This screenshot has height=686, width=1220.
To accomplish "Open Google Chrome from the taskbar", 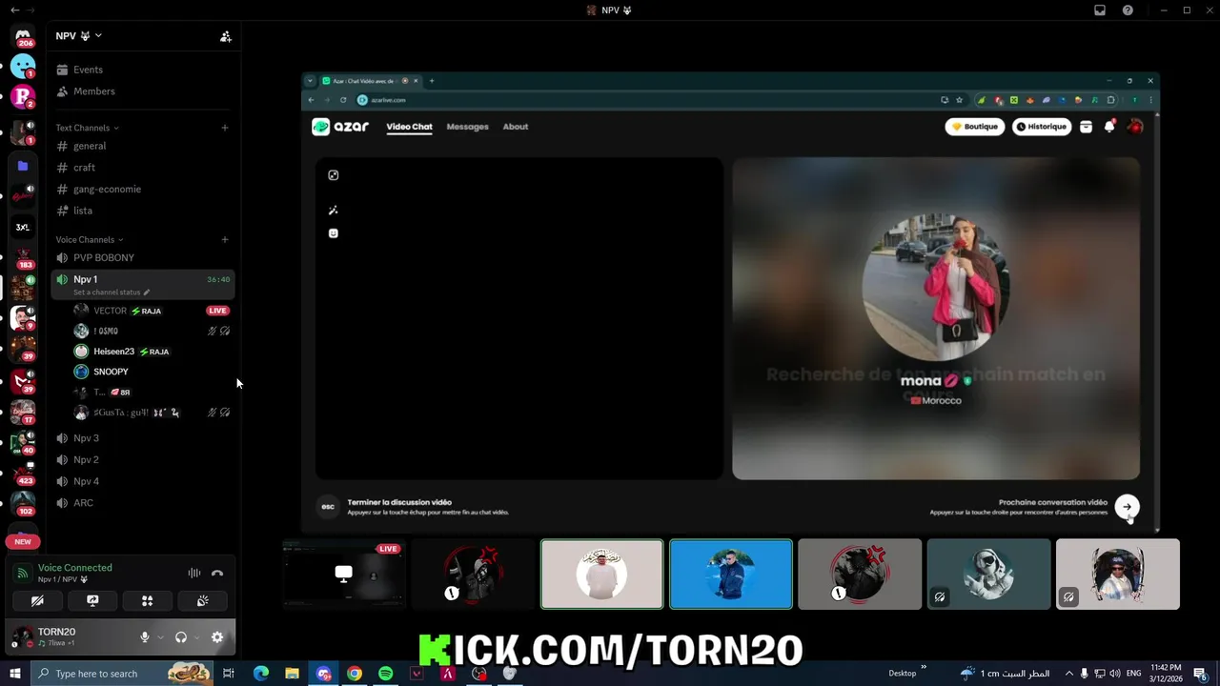I will coord(355,674).
